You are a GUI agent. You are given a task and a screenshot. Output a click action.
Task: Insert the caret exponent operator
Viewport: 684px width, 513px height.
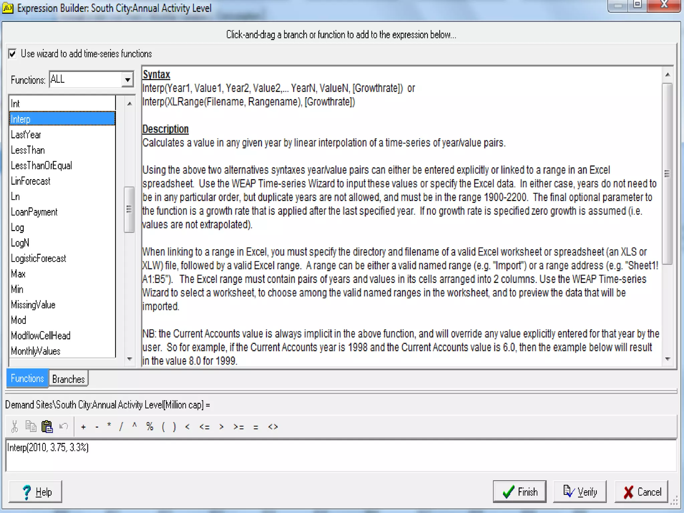pos(134,426)
